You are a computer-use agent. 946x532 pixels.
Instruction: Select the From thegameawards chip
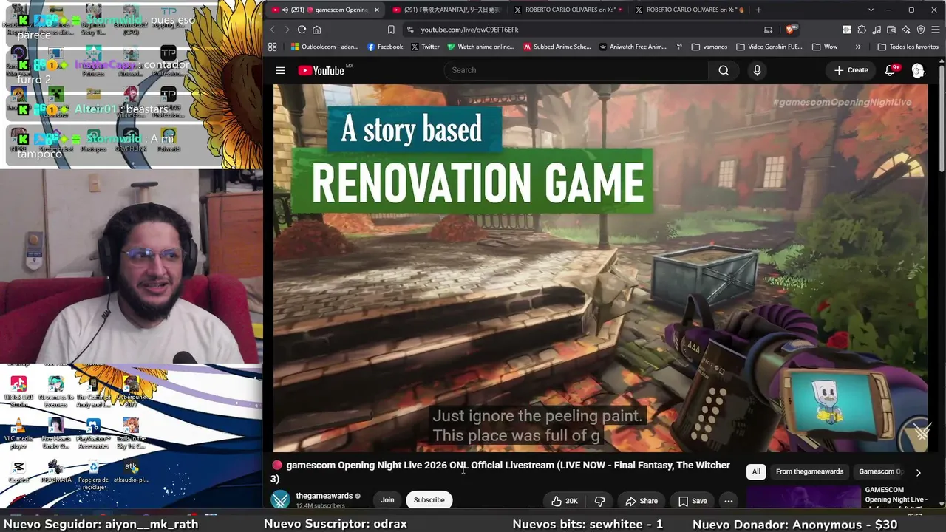tap(809, 471)
